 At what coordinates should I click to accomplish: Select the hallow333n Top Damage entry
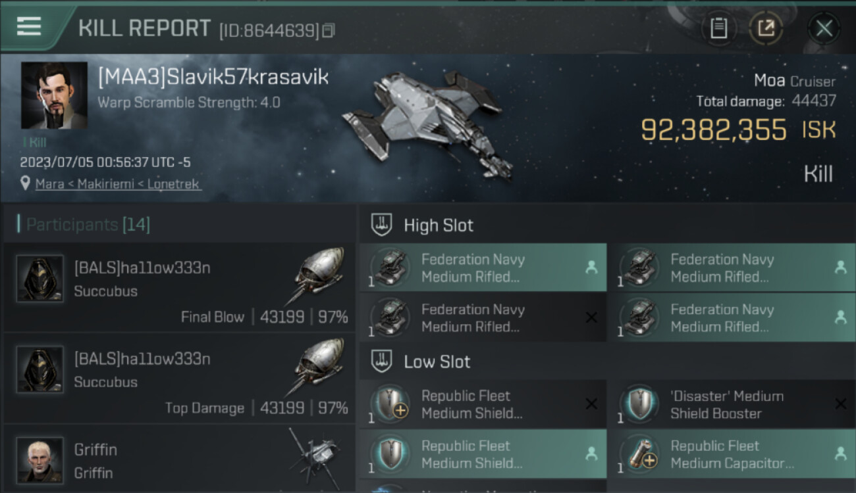tap(179, 379)
